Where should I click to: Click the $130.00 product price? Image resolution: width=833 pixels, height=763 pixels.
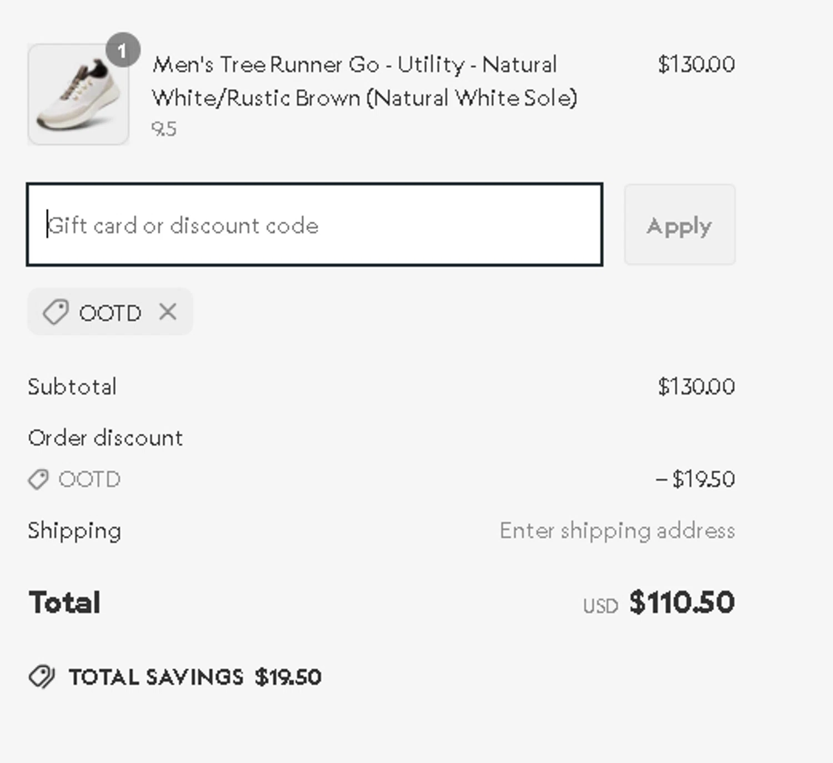(696, 64)
